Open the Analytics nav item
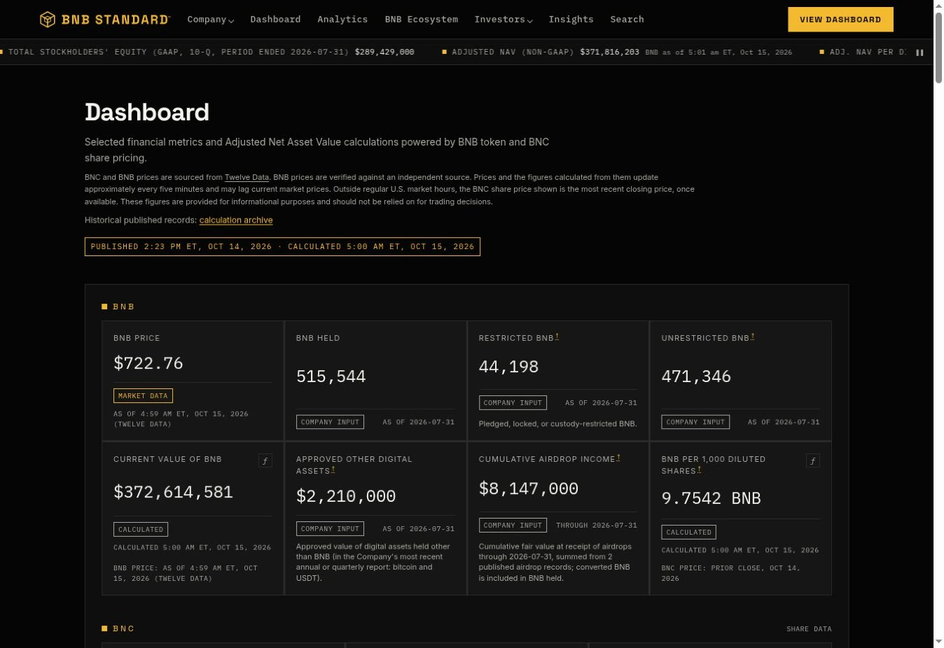 point(342,20)
